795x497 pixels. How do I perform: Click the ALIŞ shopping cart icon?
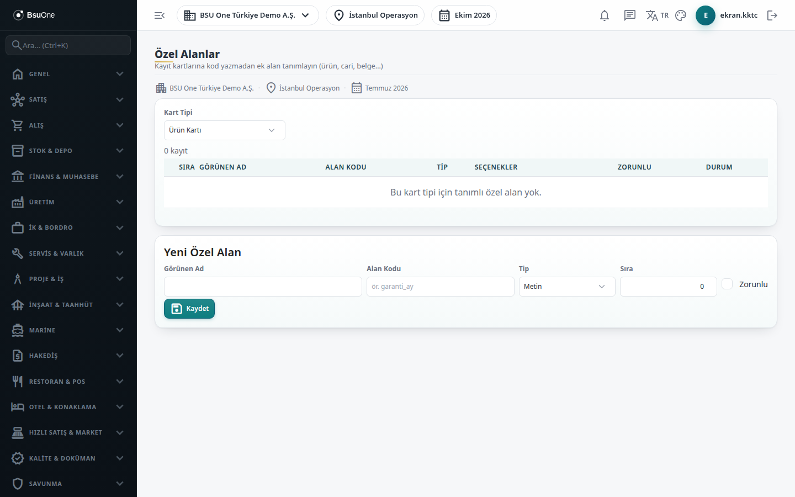(x=18, y=125)
